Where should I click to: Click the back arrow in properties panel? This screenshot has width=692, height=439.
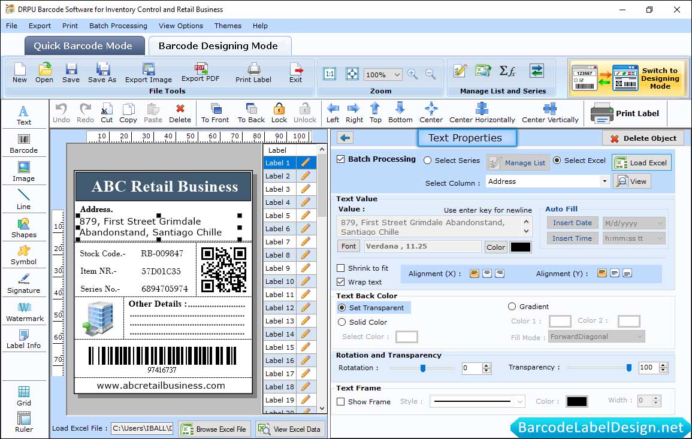[x=345, y=138]
